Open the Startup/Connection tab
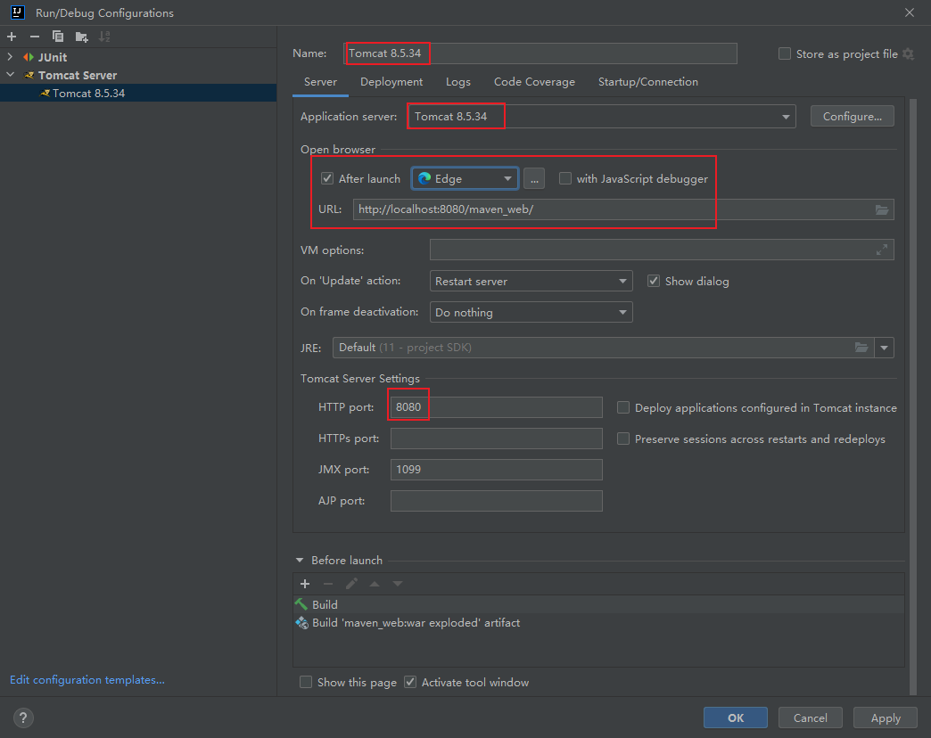This screenshot has width=931, height=738. point(647,82)
